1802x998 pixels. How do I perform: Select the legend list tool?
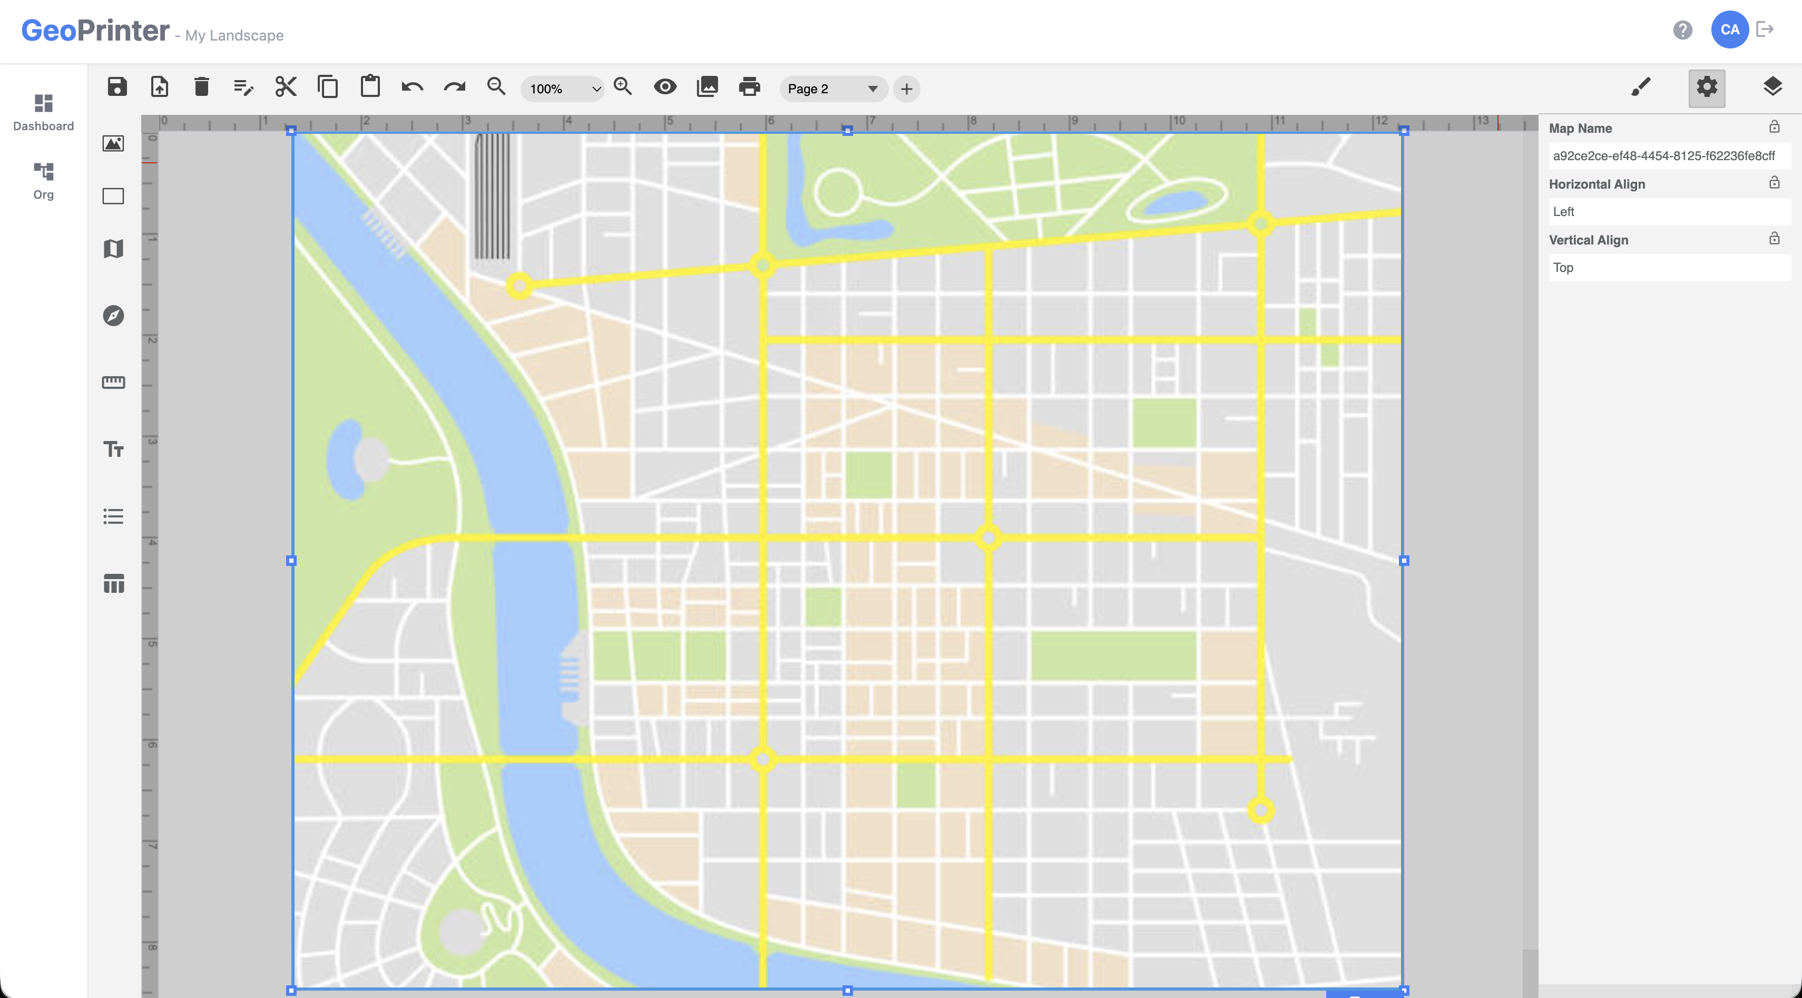click(113, 516)
